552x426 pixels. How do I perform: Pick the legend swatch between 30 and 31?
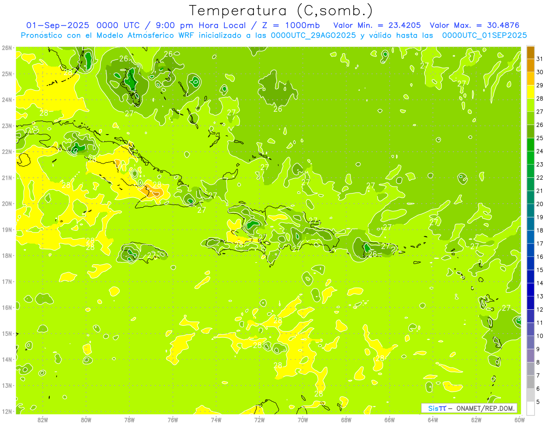(531, 66)
